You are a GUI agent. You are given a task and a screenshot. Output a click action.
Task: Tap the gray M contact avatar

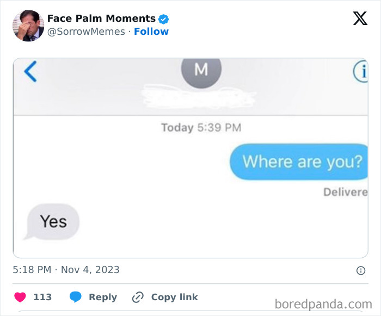[201, 71]
